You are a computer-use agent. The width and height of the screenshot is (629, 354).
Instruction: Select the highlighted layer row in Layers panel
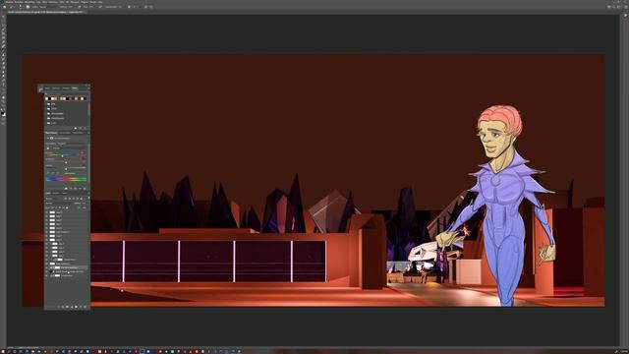(66, 267)
